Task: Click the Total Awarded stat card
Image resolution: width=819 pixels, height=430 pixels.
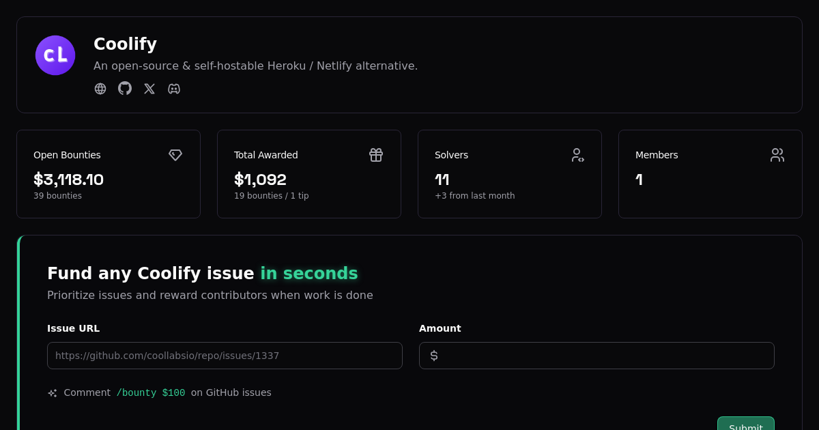Action: pyautogui.click(x=309, y=173)
